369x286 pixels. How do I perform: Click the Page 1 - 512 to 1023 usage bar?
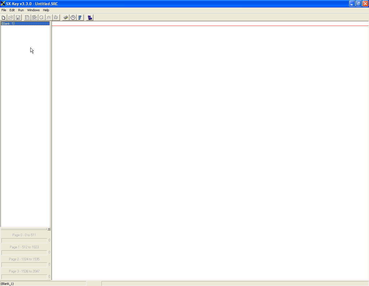[x=24, y=253]
